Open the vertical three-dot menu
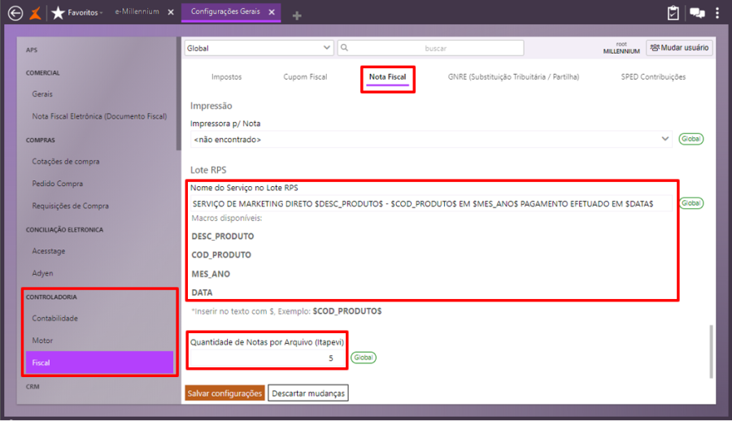The image size is (732, 421). [x=717, y=13]
